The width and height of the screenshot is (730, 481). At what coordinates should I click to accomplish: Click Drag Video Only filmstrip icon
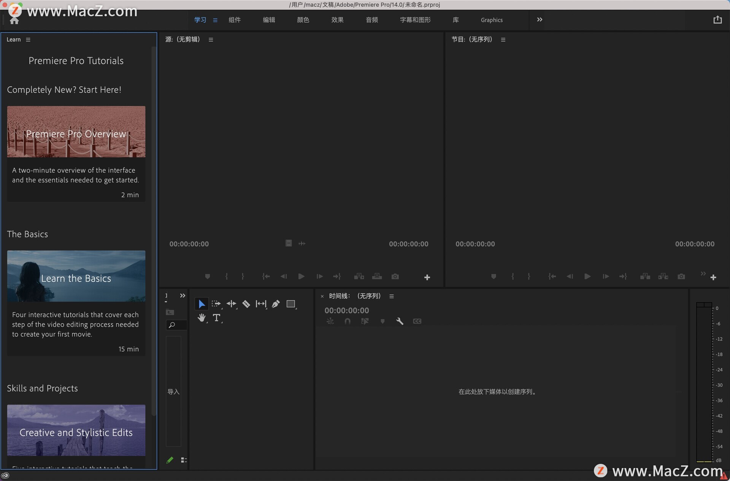click(x=289, y=243)
